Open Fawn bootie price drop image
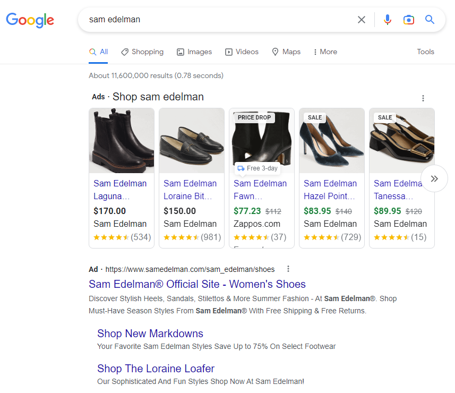The image size is (455, 393). 262,141
